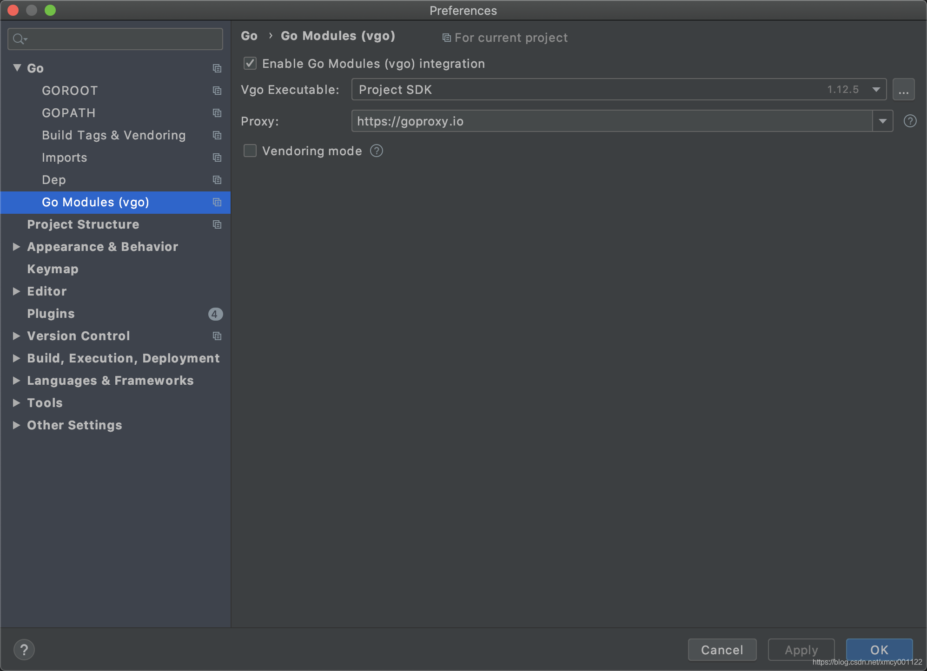Click the project-level icon next to GOROOT
Viewport: 927px width, 671px height.
click(x=217, y=91)
